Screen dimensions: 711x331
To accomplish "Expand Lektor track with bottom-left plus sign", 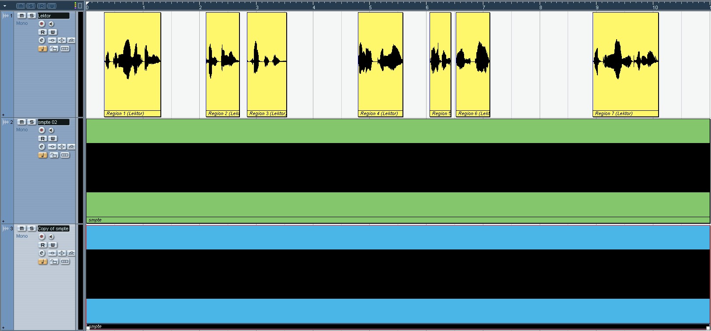I will (x=3, y=115).
